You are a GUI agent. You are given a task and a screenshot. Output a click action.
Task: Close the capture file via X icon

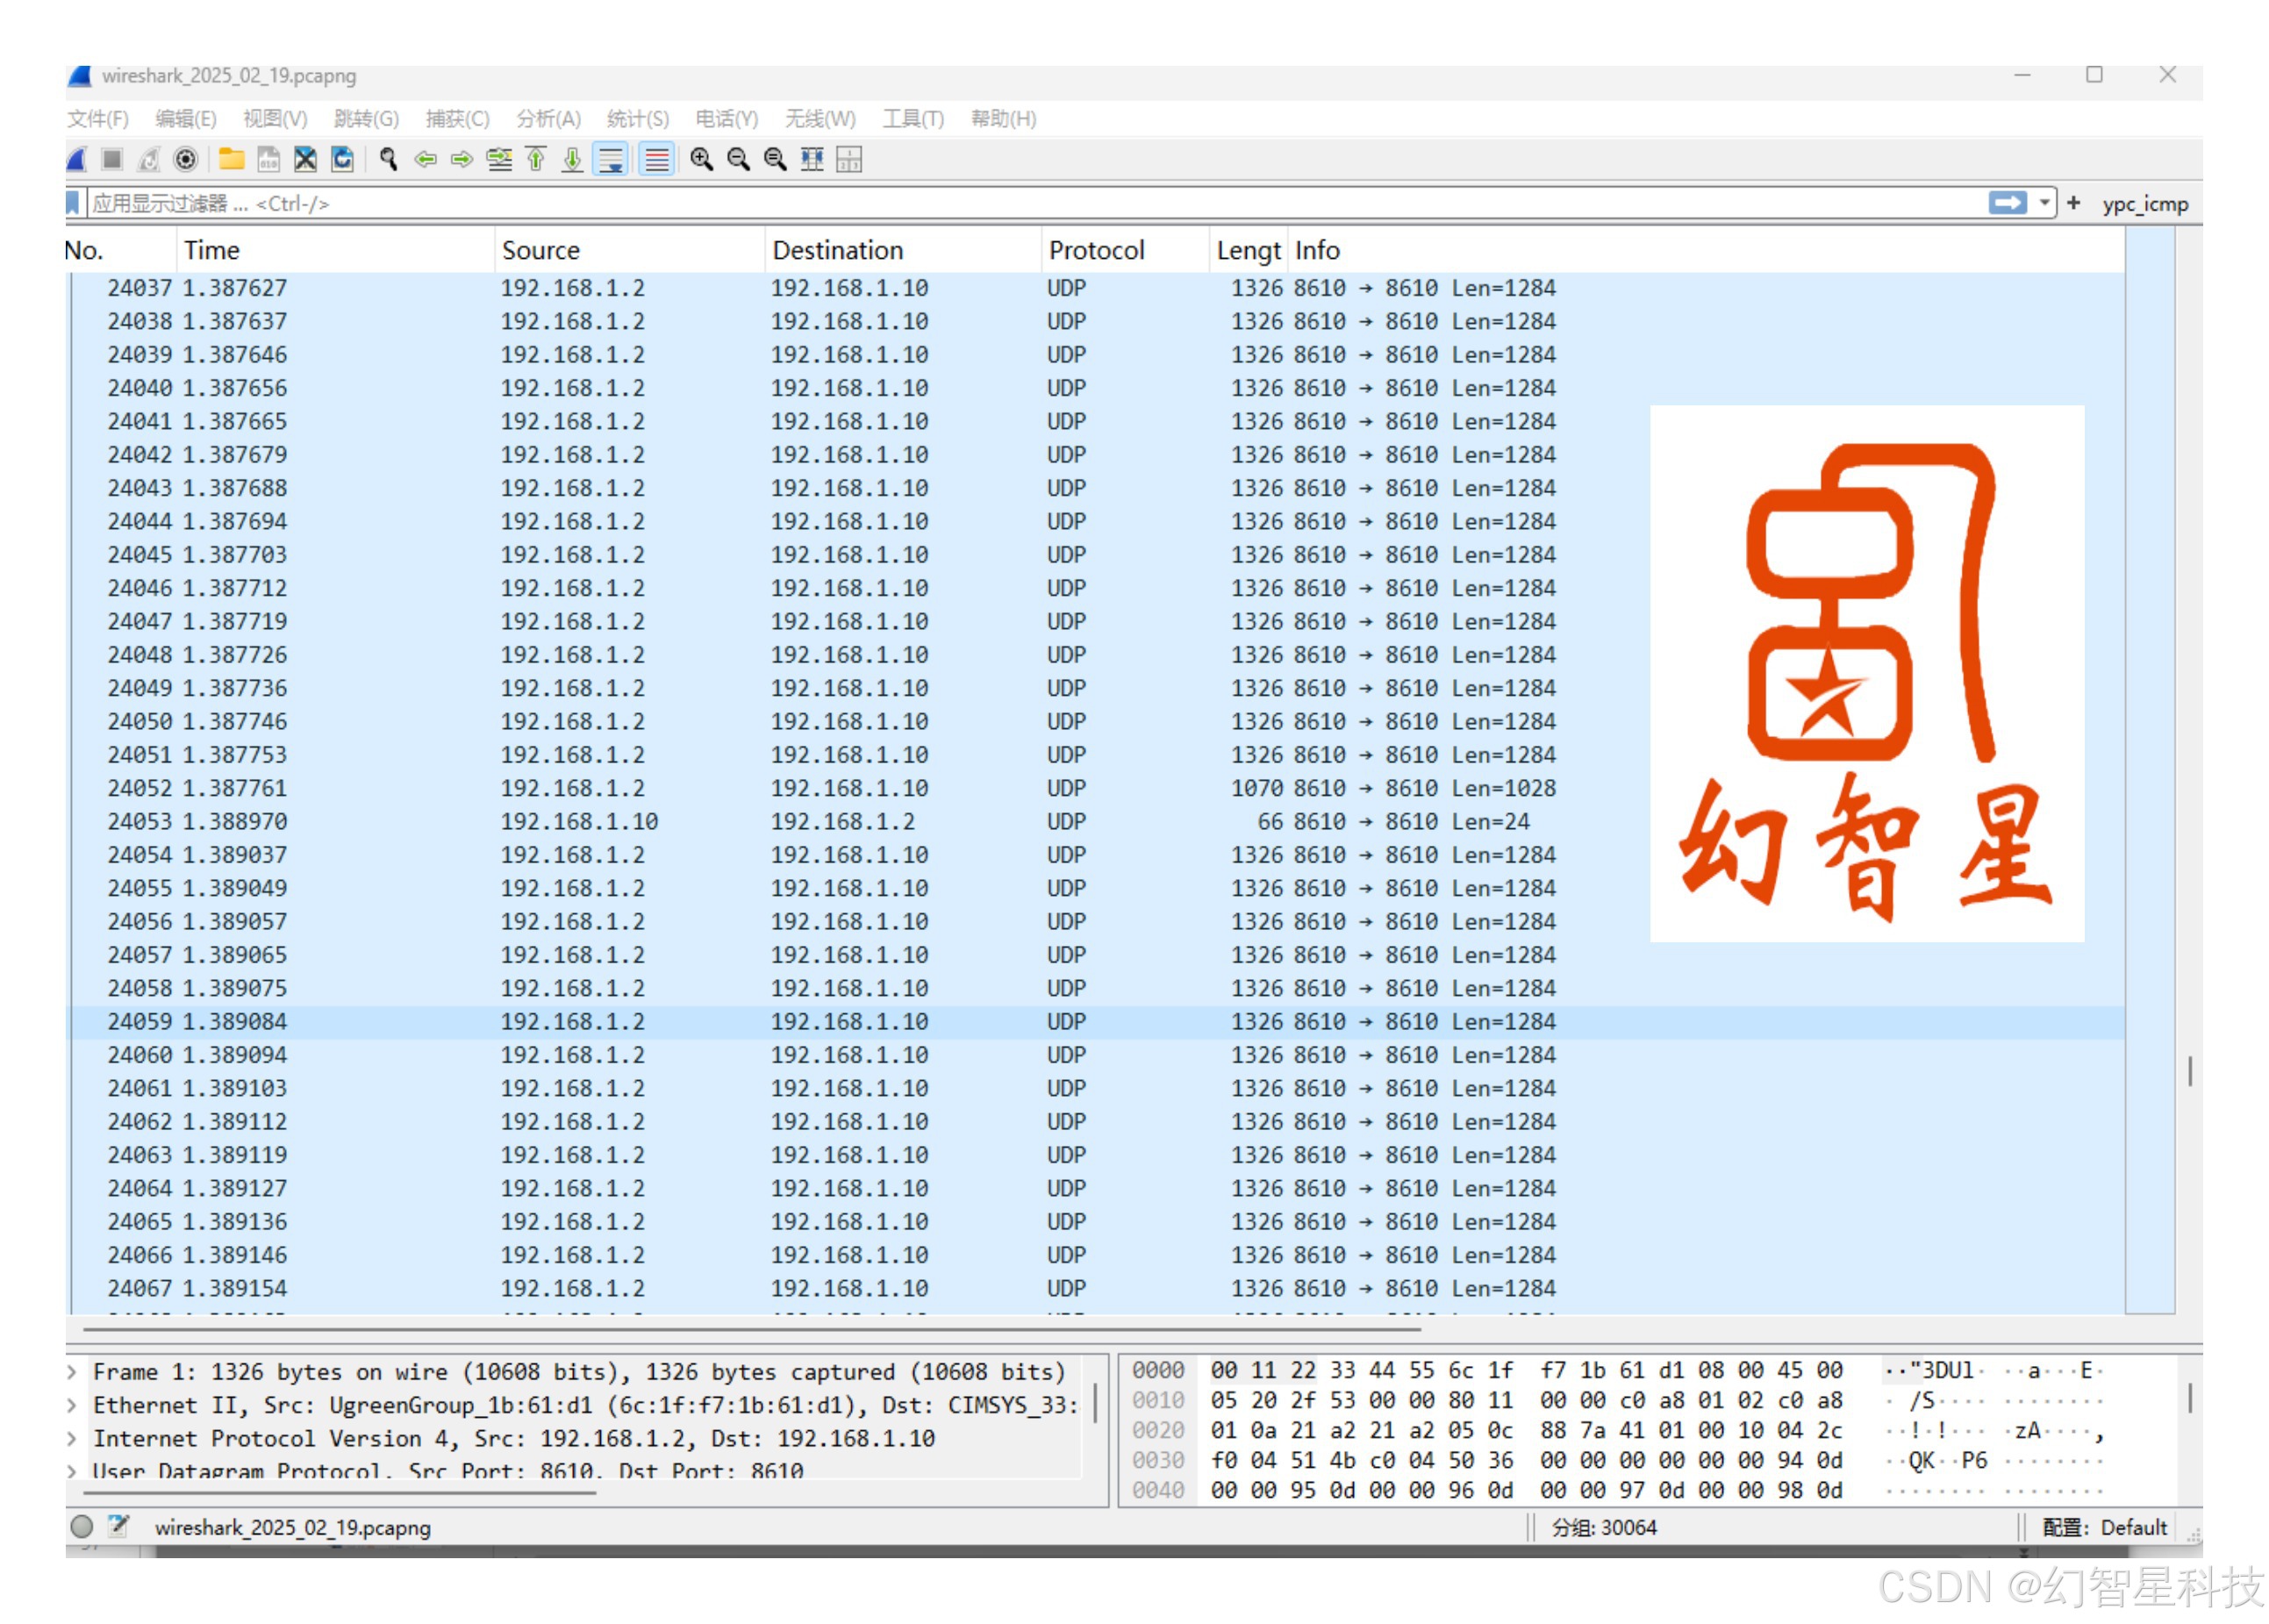[x=305, y=160]
